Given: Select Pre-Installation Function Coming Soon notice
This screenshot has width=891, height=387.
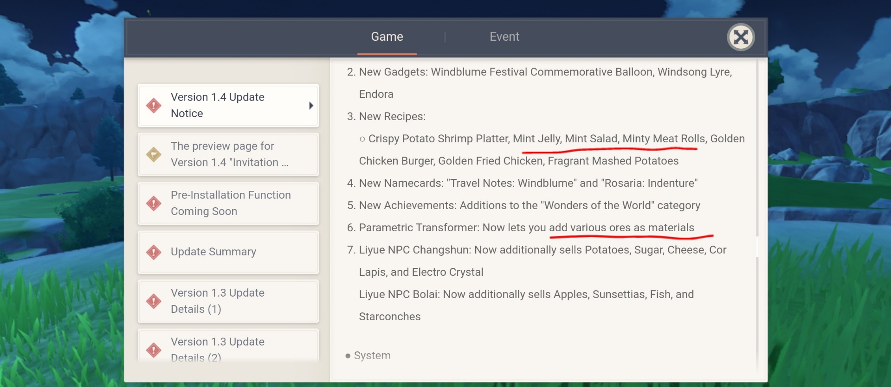Looking at the screenshot, I should click(x=231, y=203).
